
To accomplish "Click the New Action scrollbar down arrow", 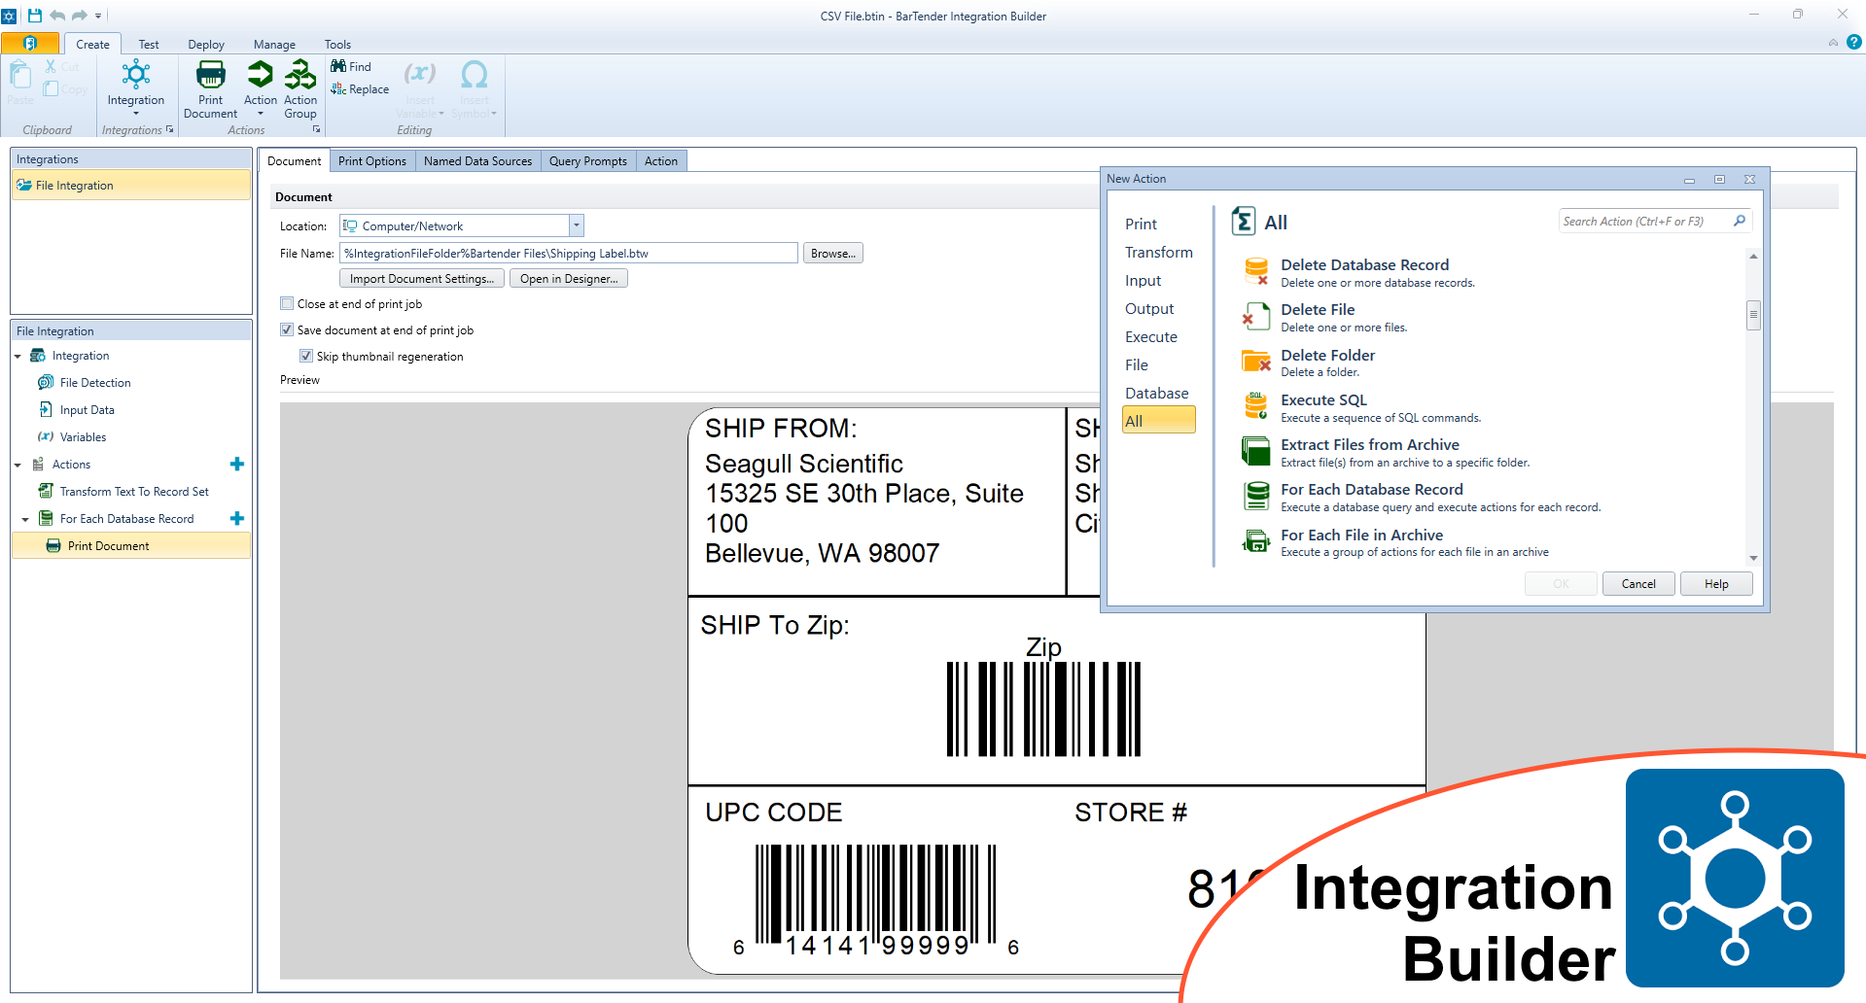I will tap(1753, 558).
